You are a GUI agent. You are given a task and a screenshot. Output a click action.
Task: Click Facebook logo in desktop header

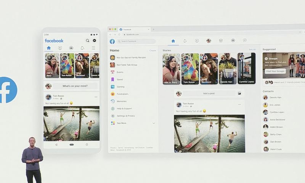tap(112, 41)
